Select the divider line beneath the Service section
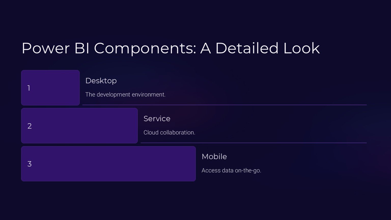Image resolution: width=391 pixels, height=220 pixels. (x=253, y=143)
